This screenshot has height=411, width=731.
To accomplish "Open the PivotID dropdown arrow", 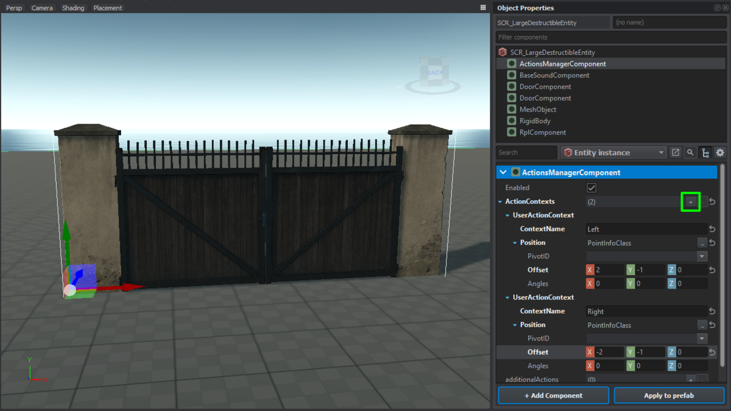I will coord(703,256).
